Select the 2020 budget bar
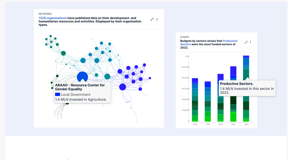This screenshot has width=288, height=160. pos(221,98)
